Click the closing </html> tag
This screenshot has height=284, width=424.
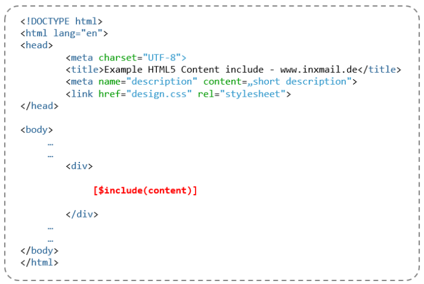(39, 262)
